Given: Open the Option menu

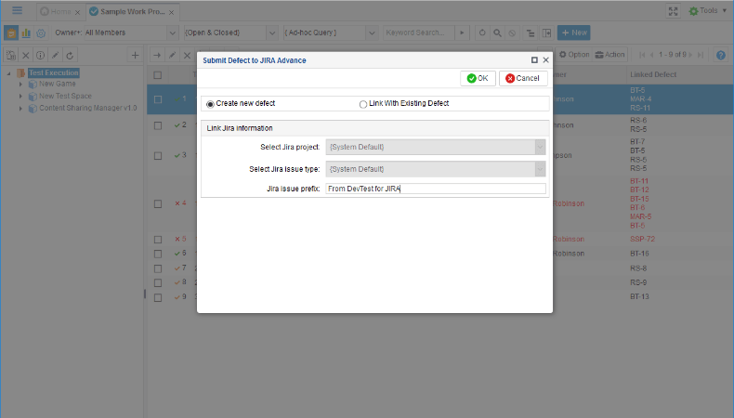Looking at the screenshot, I should coord(574,55).
